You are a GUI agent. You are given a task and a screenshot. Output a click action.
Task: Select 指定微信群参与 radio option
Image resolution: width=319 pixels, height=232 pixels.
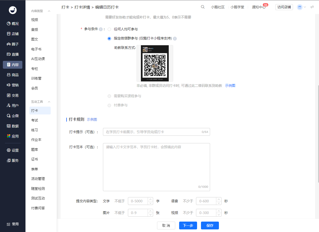click(x=109, y=38)
